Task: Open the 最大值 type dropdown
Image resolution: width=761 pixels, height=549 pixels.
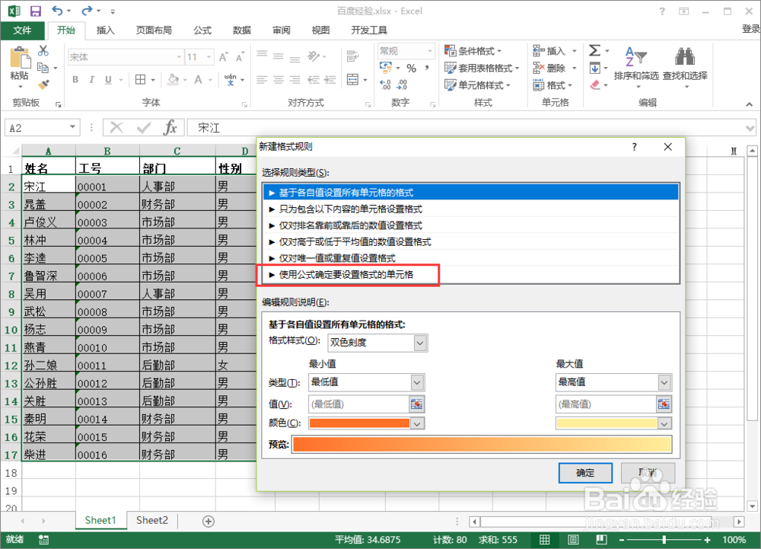Action: 613,382
